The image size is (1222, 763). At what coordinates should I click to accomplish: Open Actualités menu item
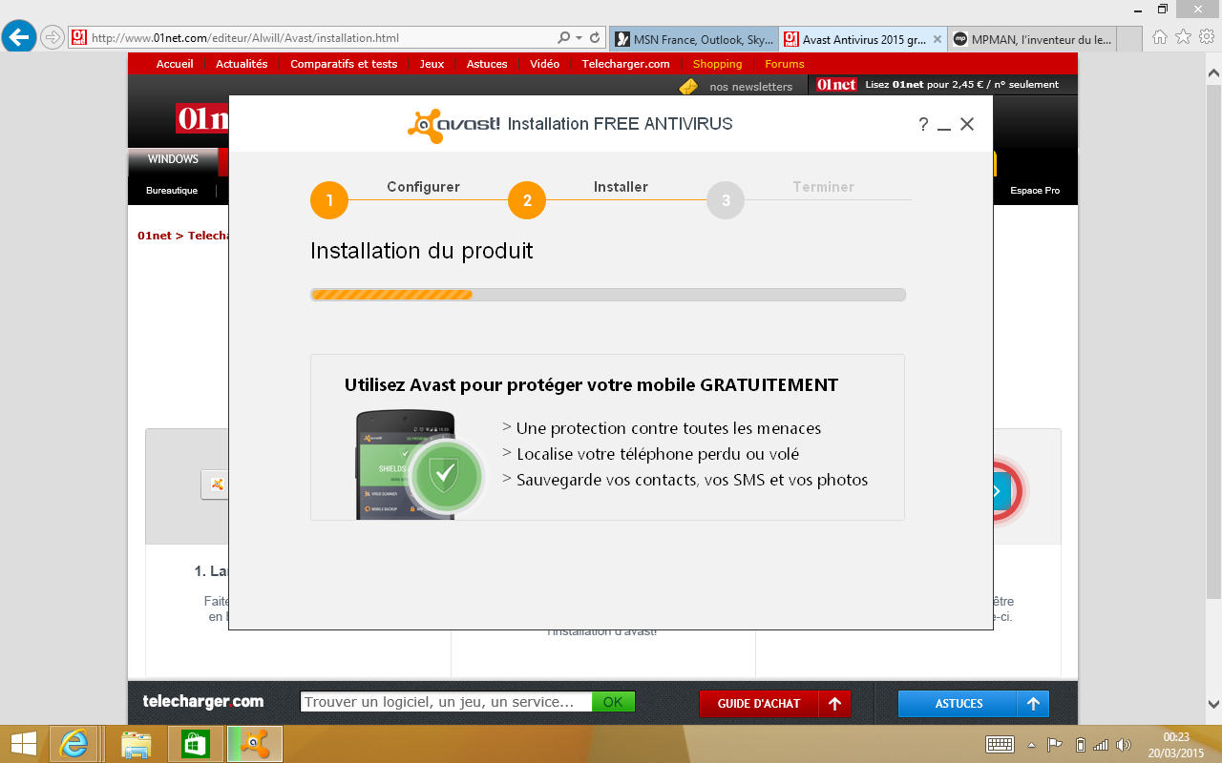[x=242, y=64]
